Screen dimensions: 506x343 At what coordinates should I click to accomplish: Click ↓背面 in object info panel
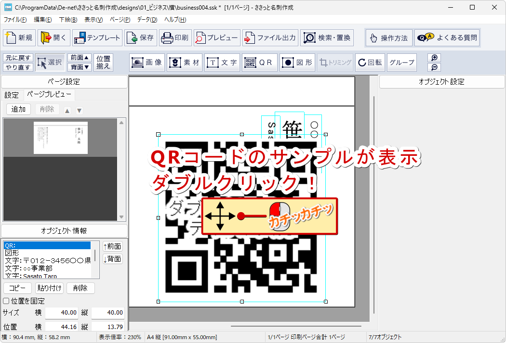pyautogui.click(x=113, y=259)
